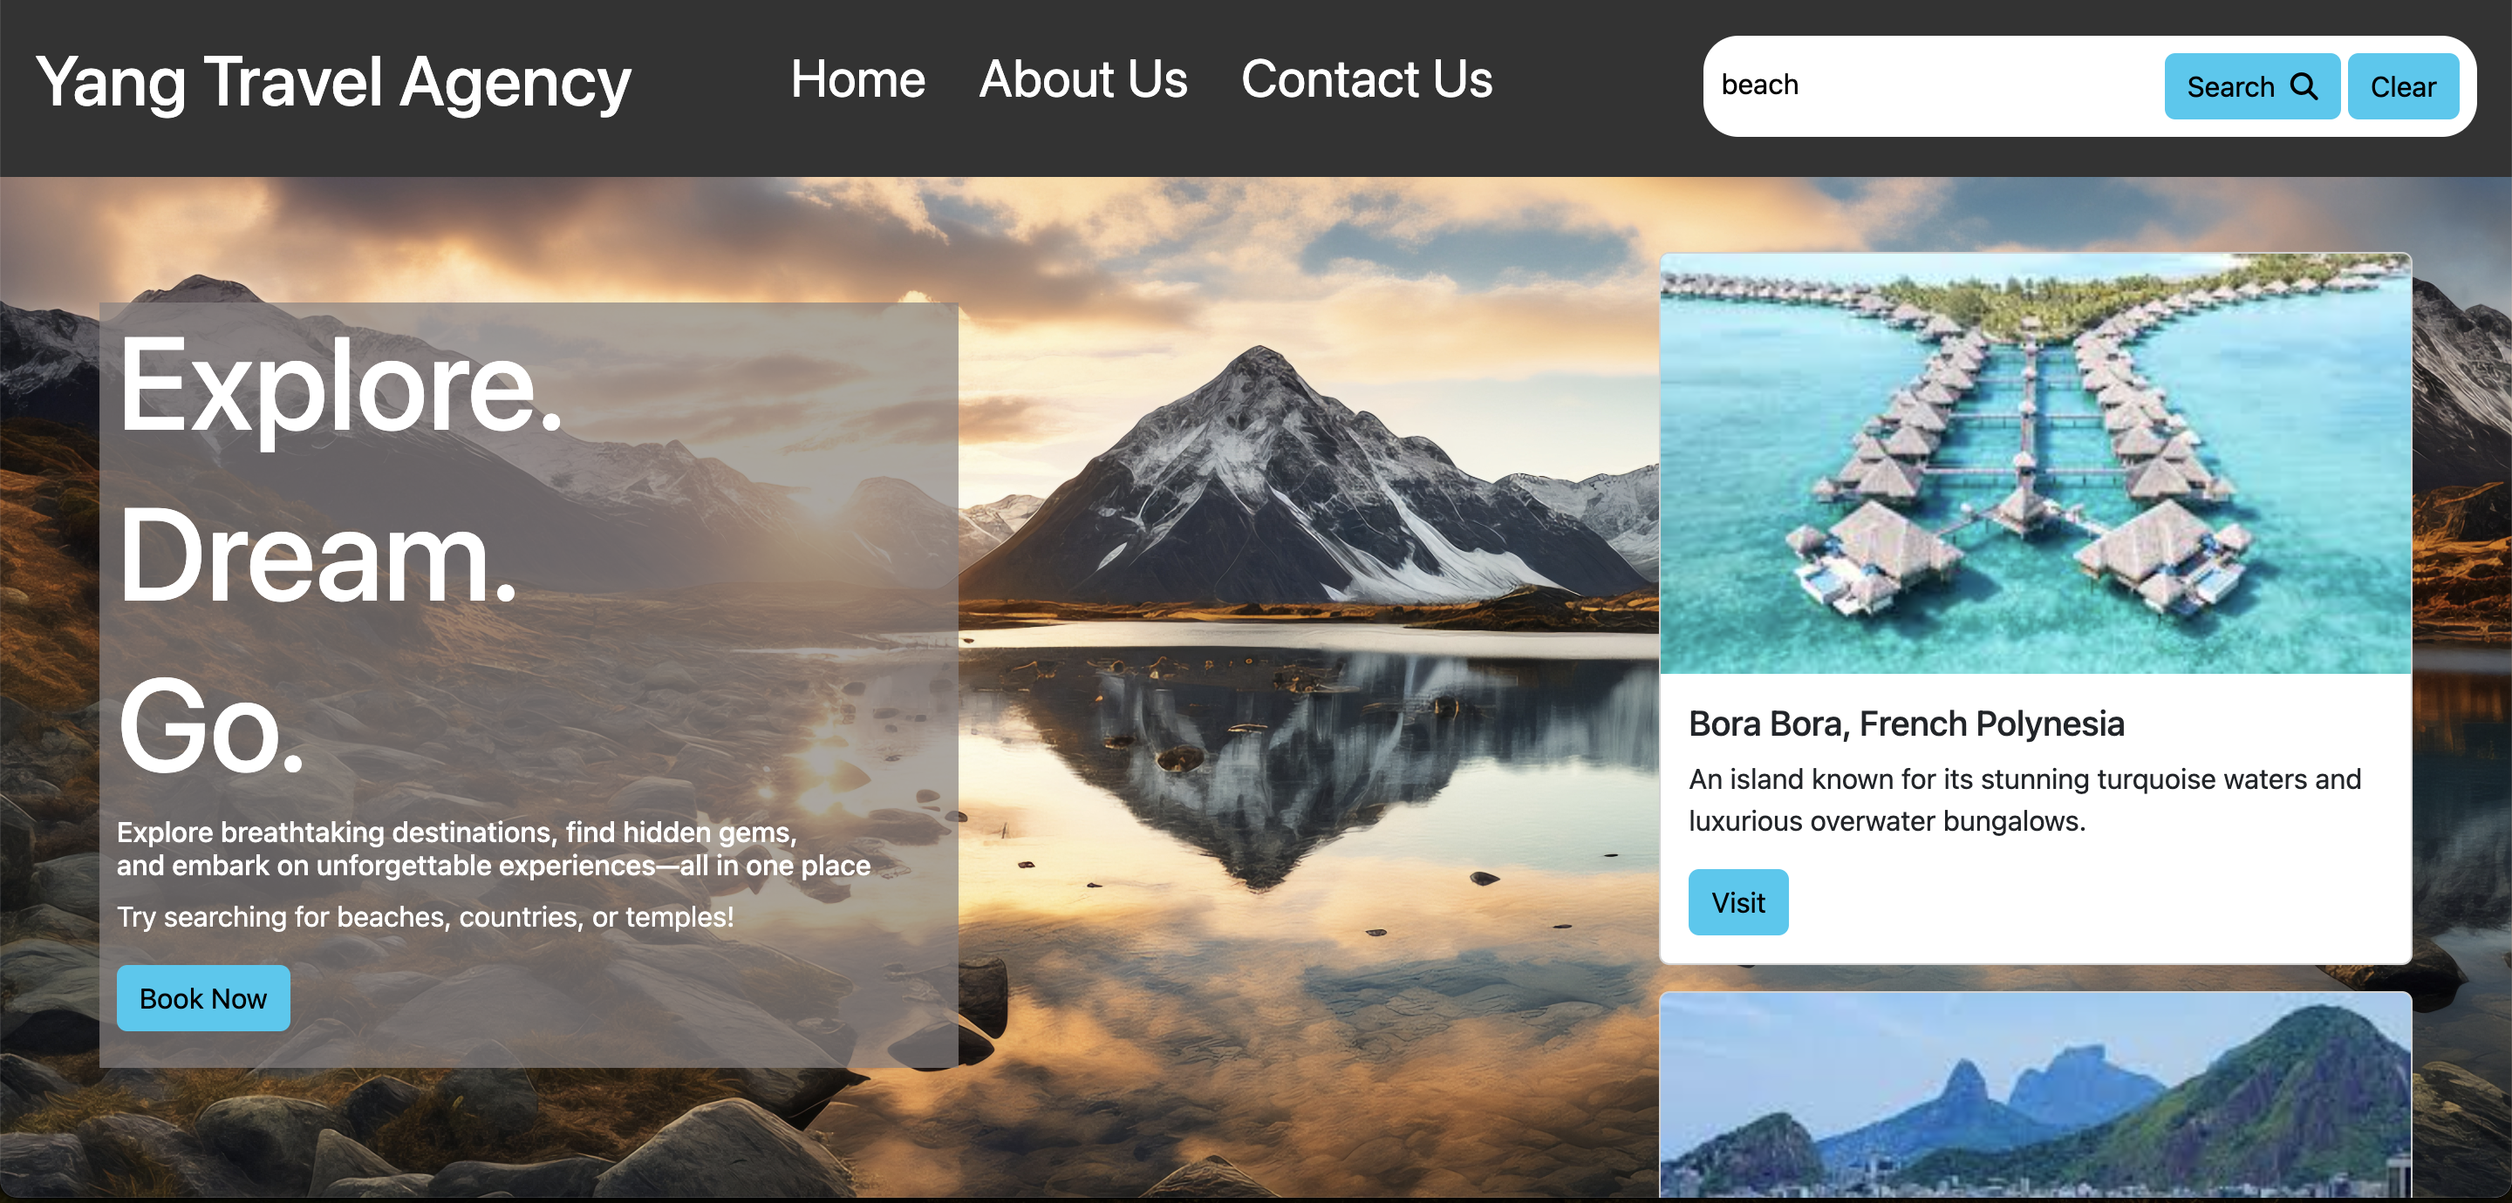The height and width of the screenshot is (1203, 2512).
Task: Click the 'Dream.' headline text
Action: [x=317, y=555]
